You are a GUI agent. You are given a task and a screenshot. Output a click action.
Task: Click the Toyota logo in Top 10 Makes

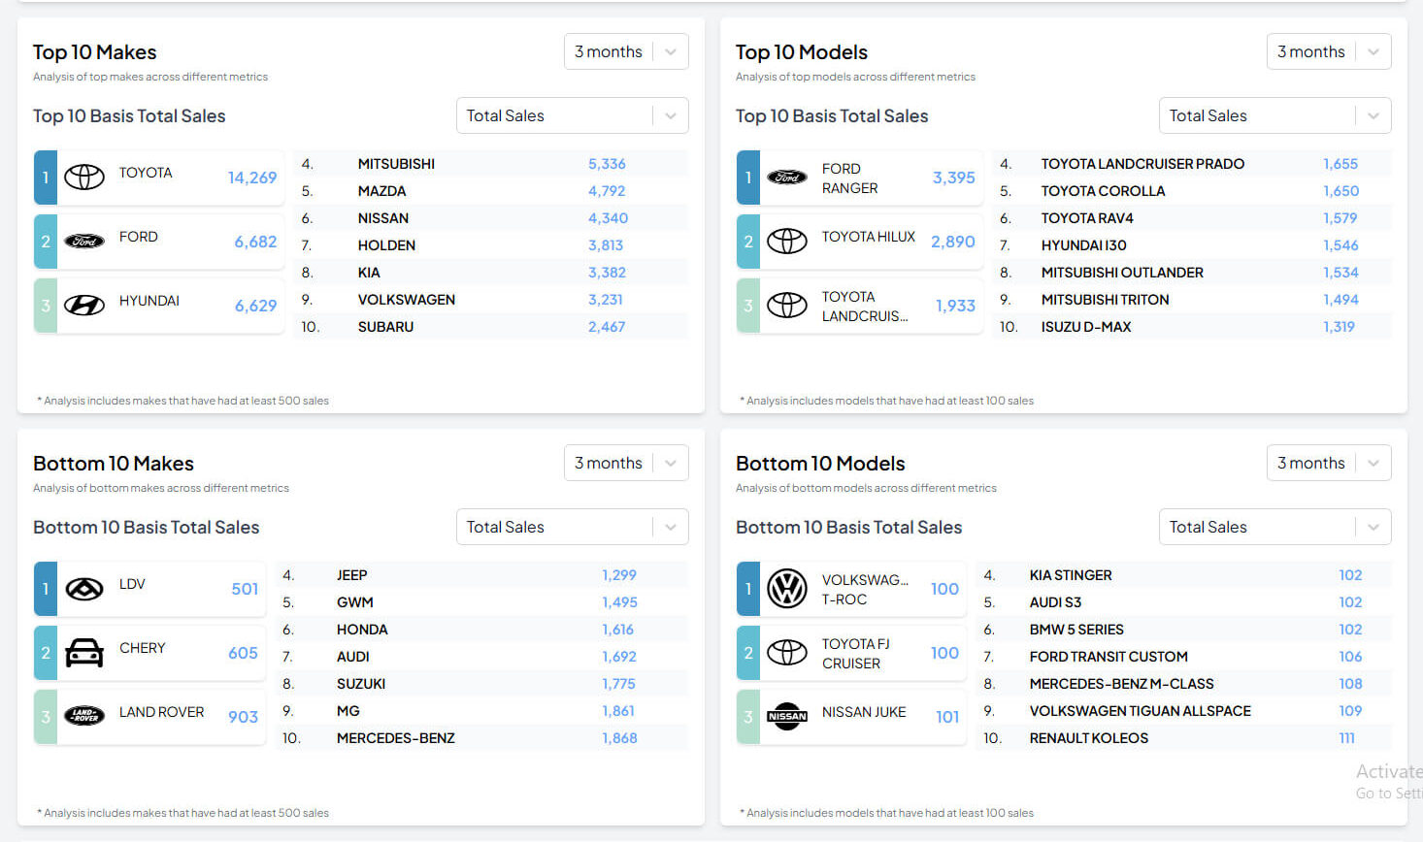(84, 178)
